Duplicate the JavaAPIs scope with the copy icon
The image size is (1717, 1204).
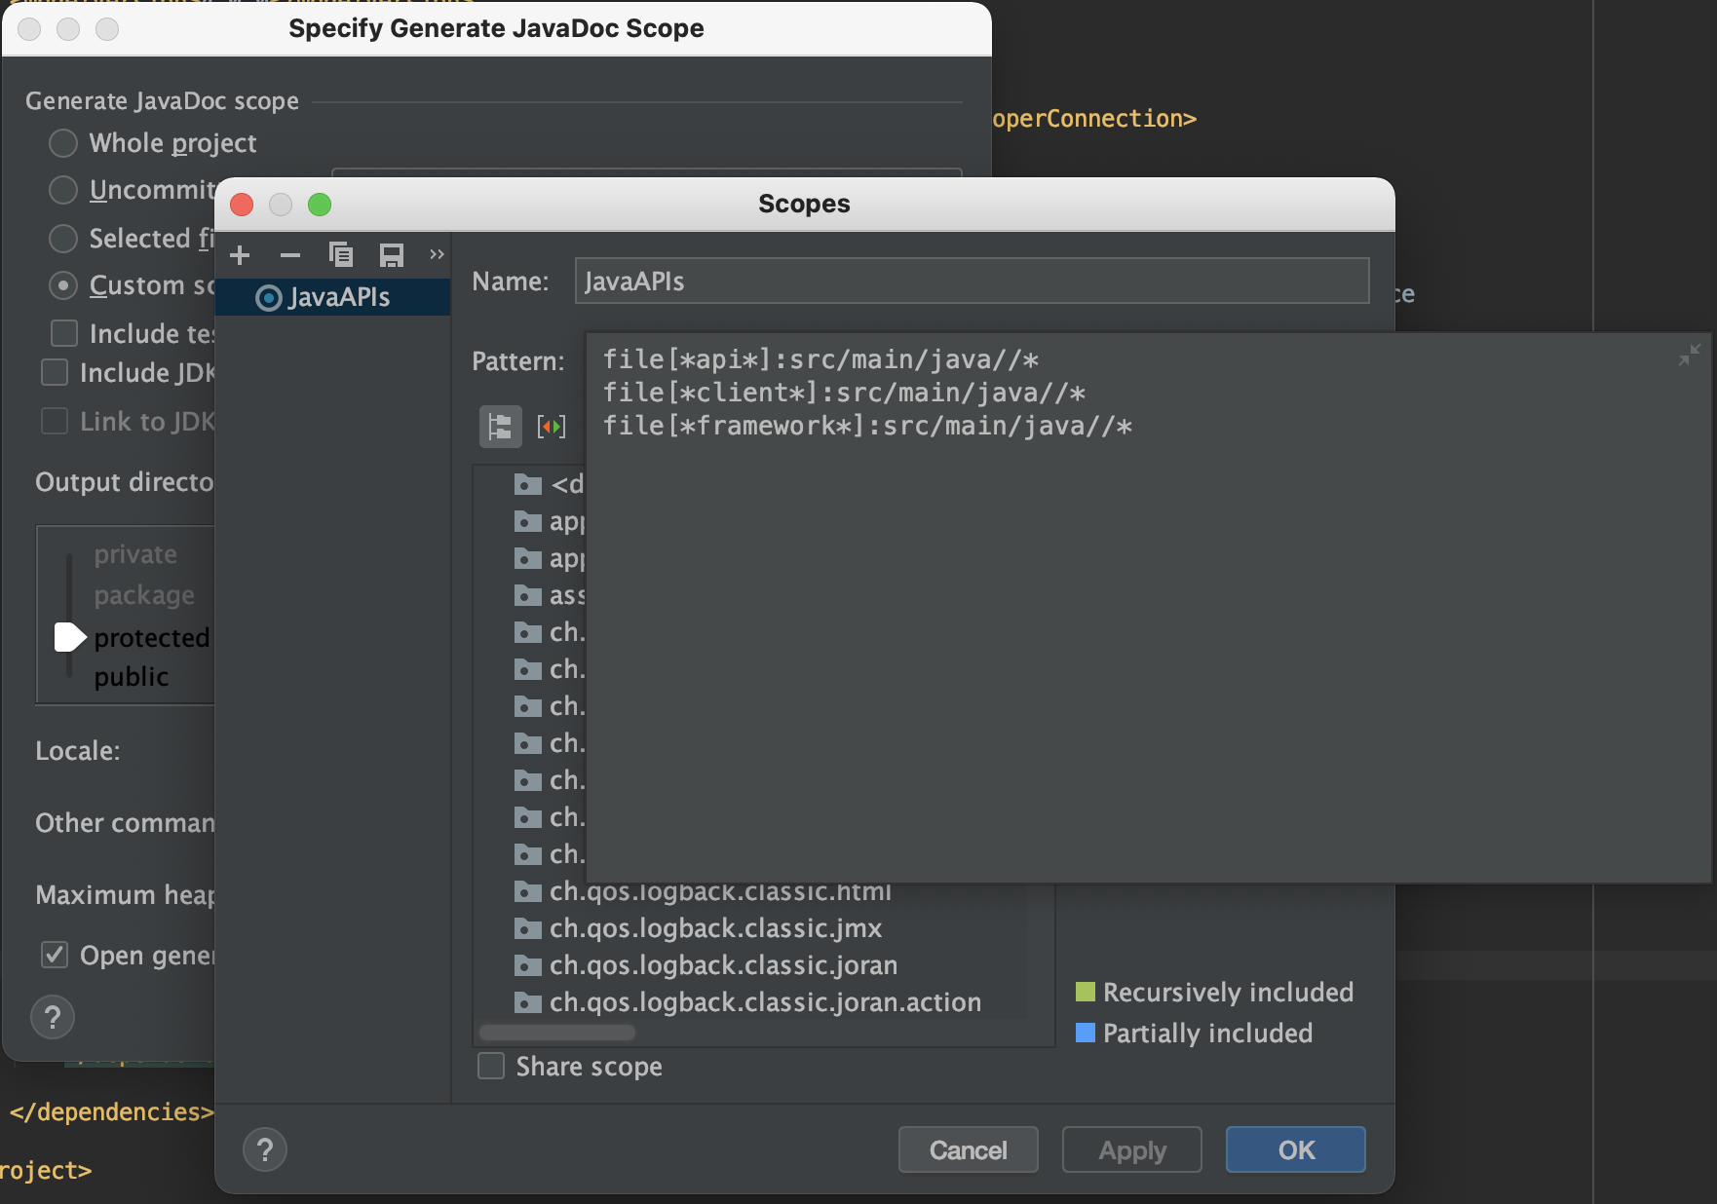click(x=341, y=254)
